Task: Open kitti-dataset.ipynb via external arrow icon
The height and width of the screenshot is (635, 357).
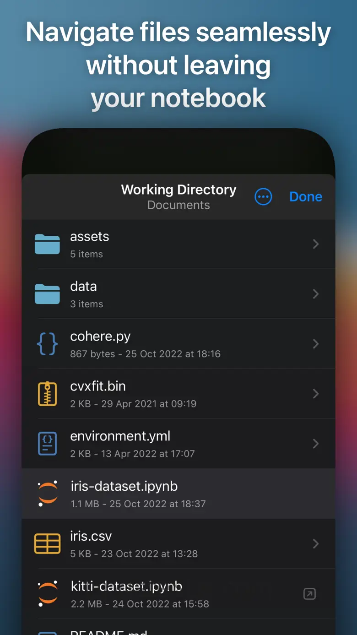Action: tap(310, 594)
